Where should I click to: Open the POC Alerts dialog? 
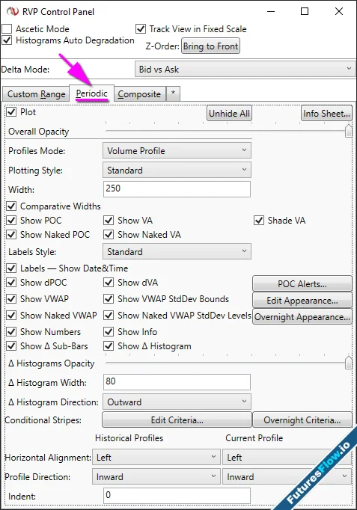point(302,284)
